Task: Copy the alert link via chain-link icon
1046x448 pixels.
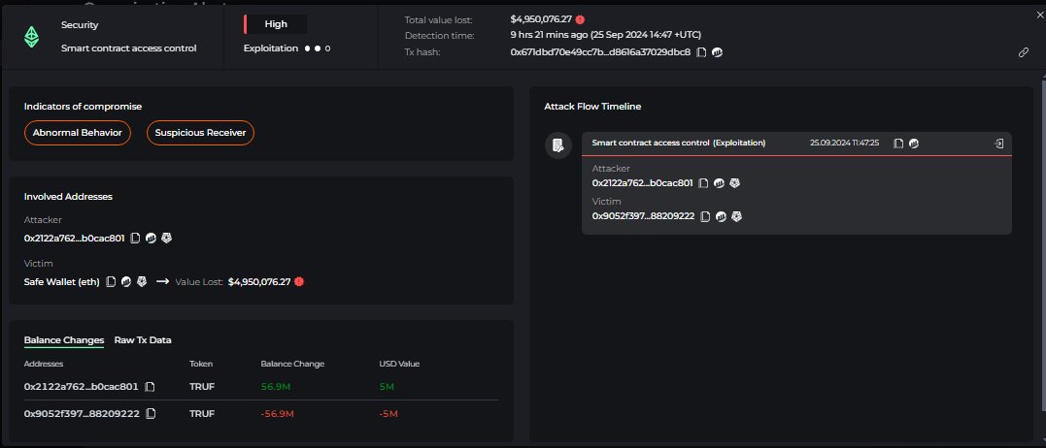Action: pyautogui.click(x=1024, y=52)
